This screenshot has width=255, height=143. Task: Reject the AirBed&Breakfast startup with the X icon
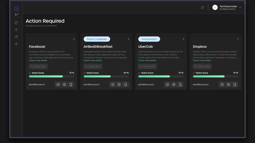pyautogui.click(x=119, y=84)
